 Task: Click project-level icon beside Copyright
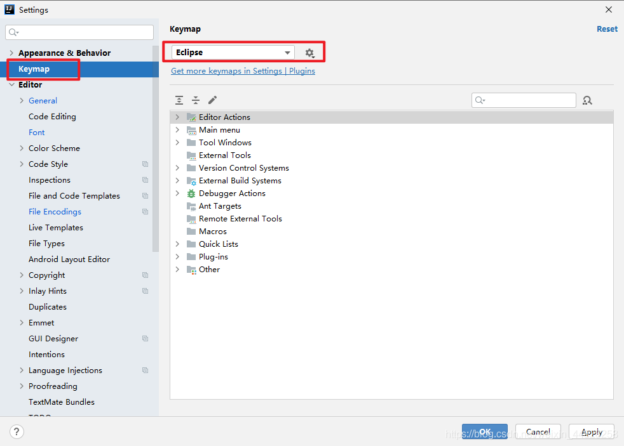(x=146, y=275)
